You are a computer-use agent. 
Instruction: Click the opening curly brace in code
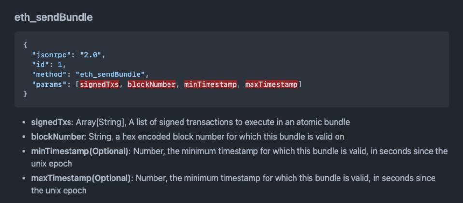coord(25,44)
